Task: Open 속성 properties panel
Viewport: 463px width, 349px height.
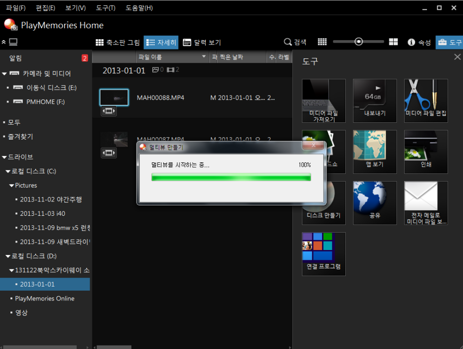Action: pyautogui.click(x=419, y=42)
